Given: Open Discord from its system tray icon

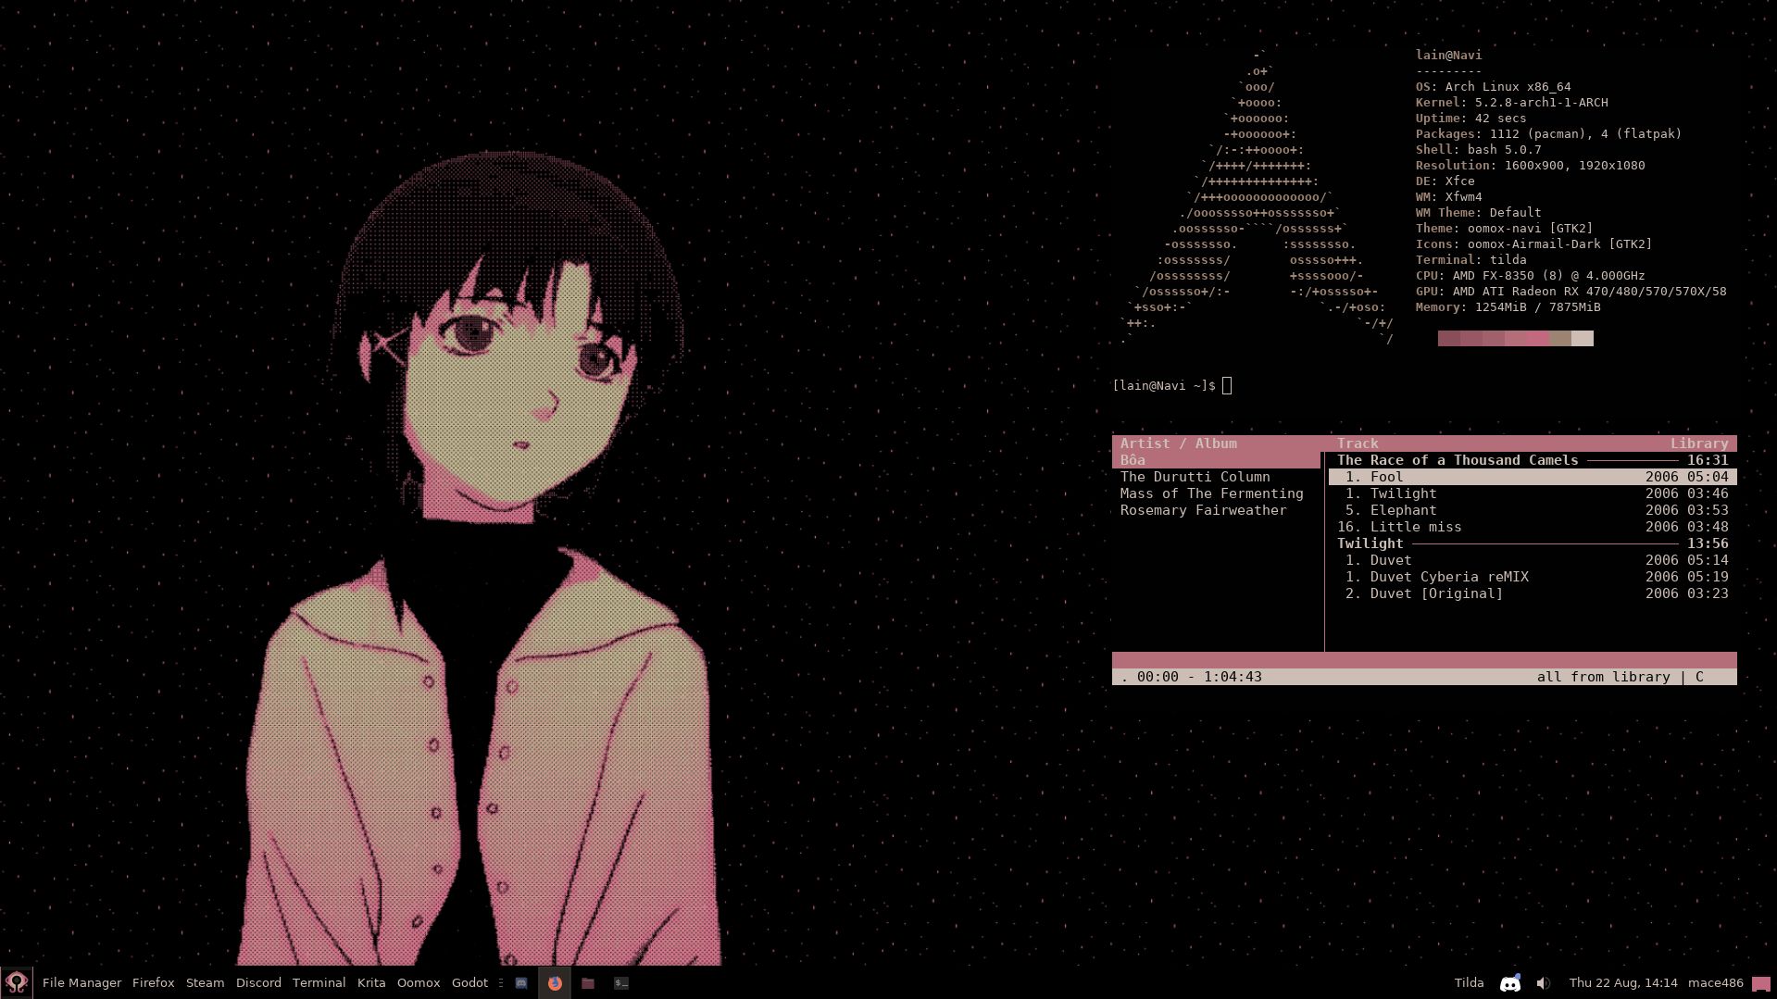Looking at the screenshot, I should 1510,982.
